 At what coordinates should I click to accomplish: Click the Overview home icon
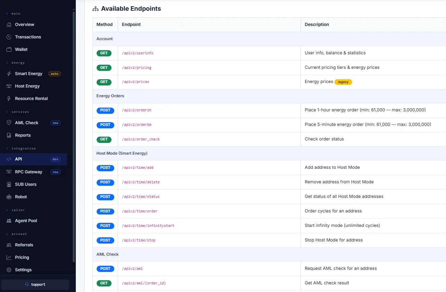[x=9, y=25]
